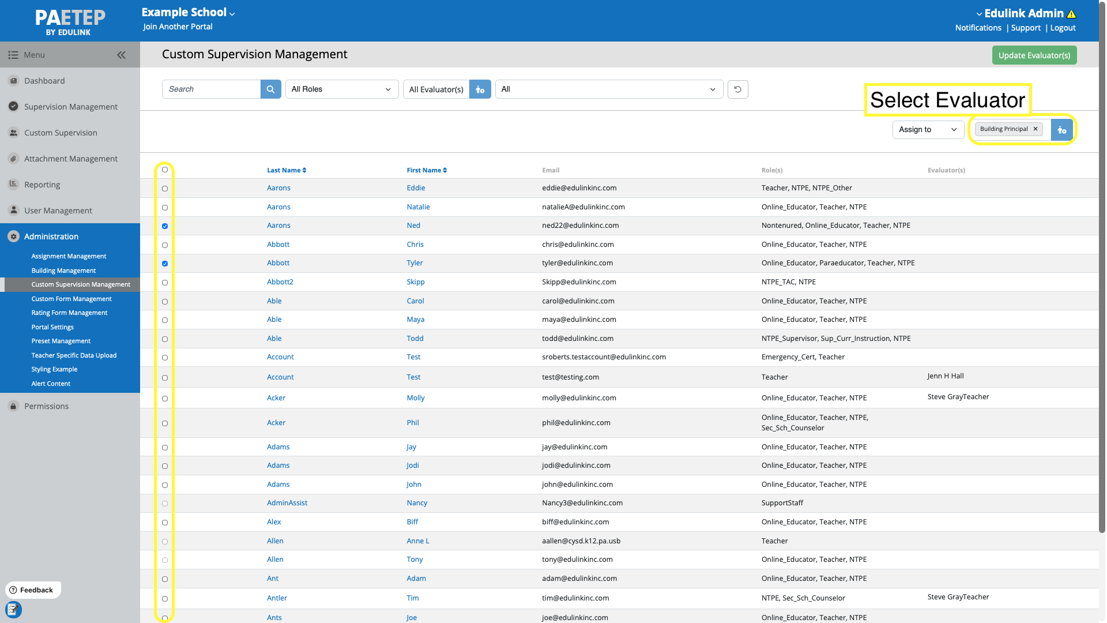This screenshot has width=1107, height=623.
Task: Toggle the select-all checkbox in the table header
Action: pyautogui.click(x=165, y=170)
